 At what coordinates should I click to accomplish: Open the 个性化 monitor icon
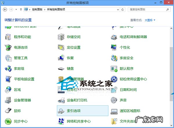pos(114,47)
